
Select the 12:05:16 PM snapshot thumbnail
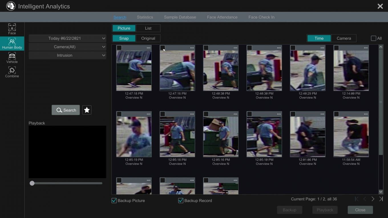221,137
